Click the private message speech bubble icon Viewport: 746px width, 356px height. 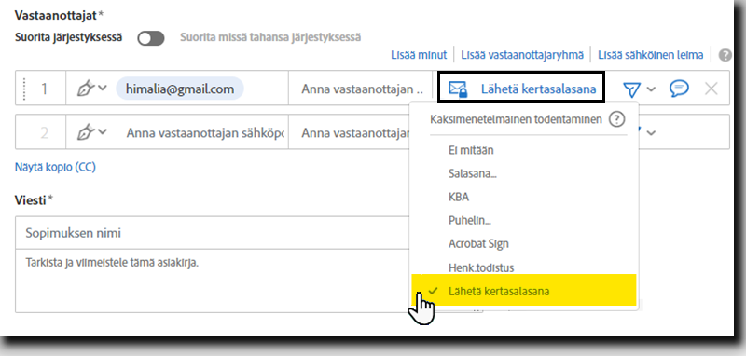pos(679,89)
